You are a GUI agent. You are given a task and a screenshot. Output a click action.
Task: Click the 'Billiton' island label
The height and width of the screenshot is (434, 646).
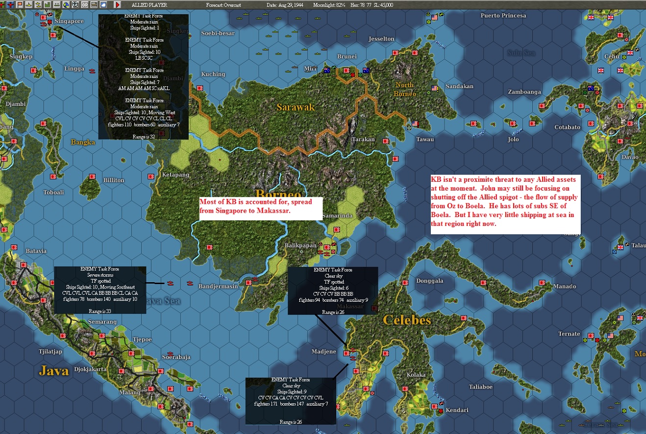click(x=114, y=180)
